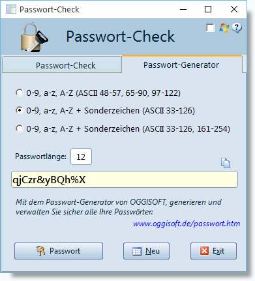255x281 pixels.
Task: Click the Passwortlänge field showing 12
Action: [x=81, y=156]
